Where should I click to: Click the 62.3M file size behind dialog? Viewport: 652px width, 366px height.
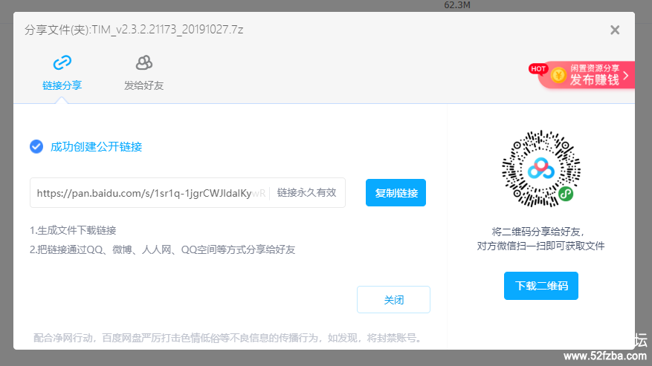[x=457, y=5]
